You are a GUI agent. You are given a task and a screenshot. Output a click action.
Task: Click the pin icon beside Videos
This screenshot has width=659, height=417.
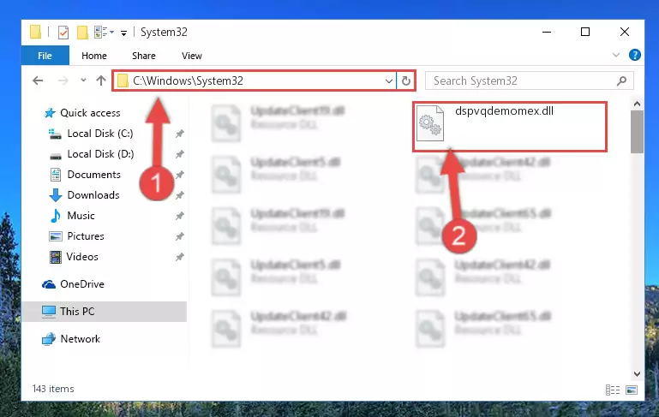pos(179,257)
